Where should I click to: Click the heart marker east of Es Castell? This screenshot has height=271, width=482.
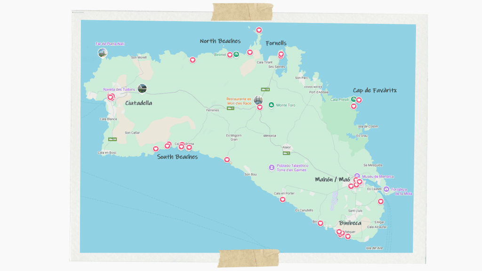coord(381,201)
